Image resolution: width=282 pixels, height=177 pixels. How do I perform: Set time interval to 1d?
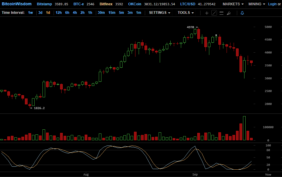pyautogui.click(x=48, y=13)
